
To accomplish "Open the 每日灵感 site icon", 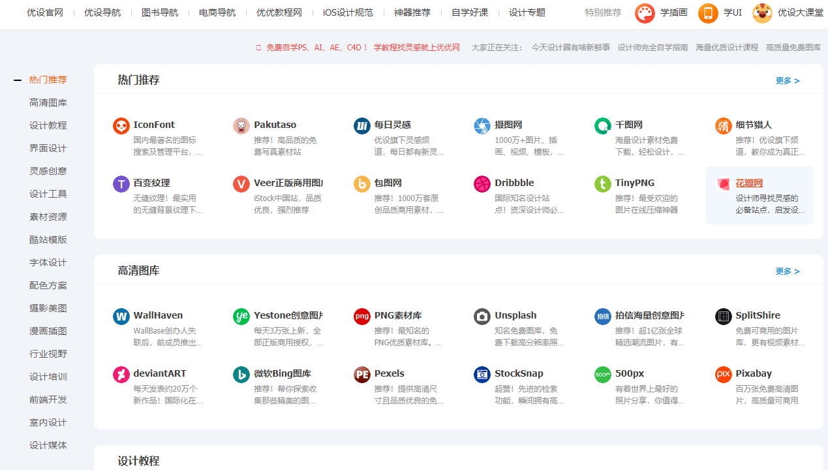I will pyautogui.click(x=362, y=126).
